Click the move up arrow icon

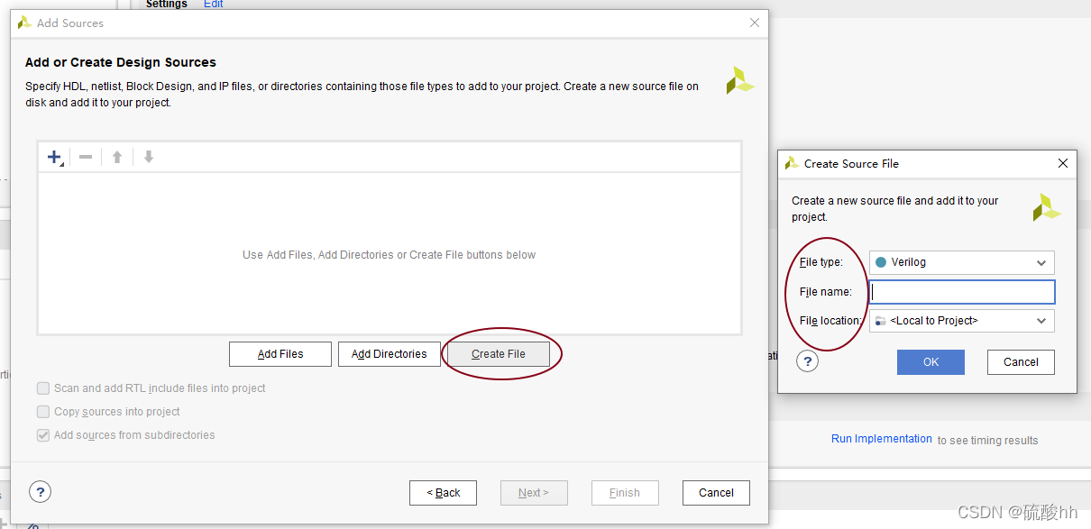tap(117, 157)
